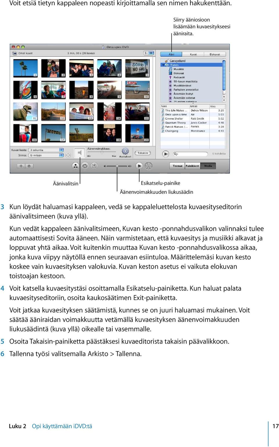279x447 pixels.
Task: Click the playlist list scrollbar
Action: point(224,75)
